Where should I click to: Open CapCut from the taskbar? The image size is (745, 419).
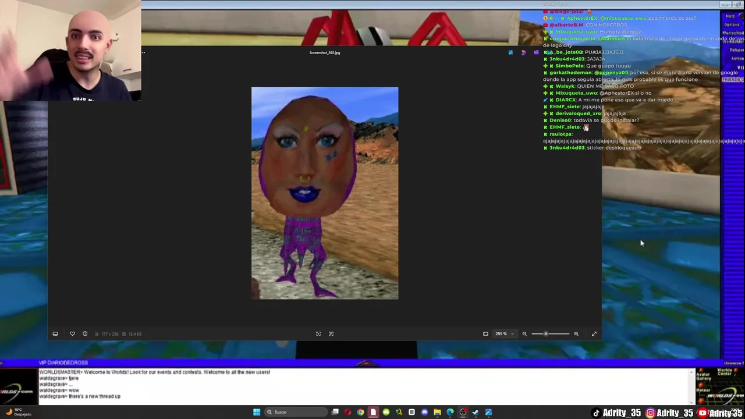click(x=411, y=412)
